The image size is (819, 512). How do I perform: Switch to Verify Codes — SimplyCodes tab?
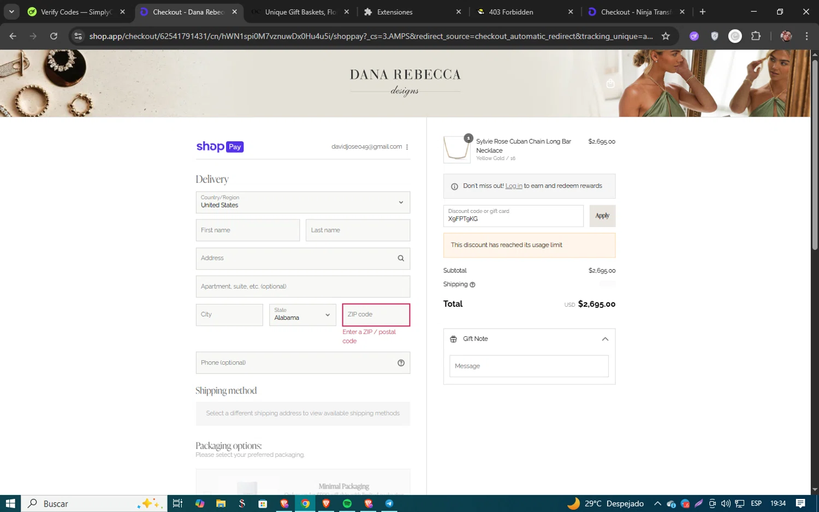(x=75, y=12)
